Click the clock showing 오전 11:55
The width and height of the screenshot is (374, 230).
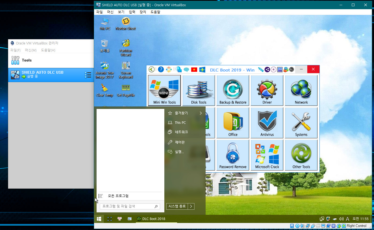360,219
